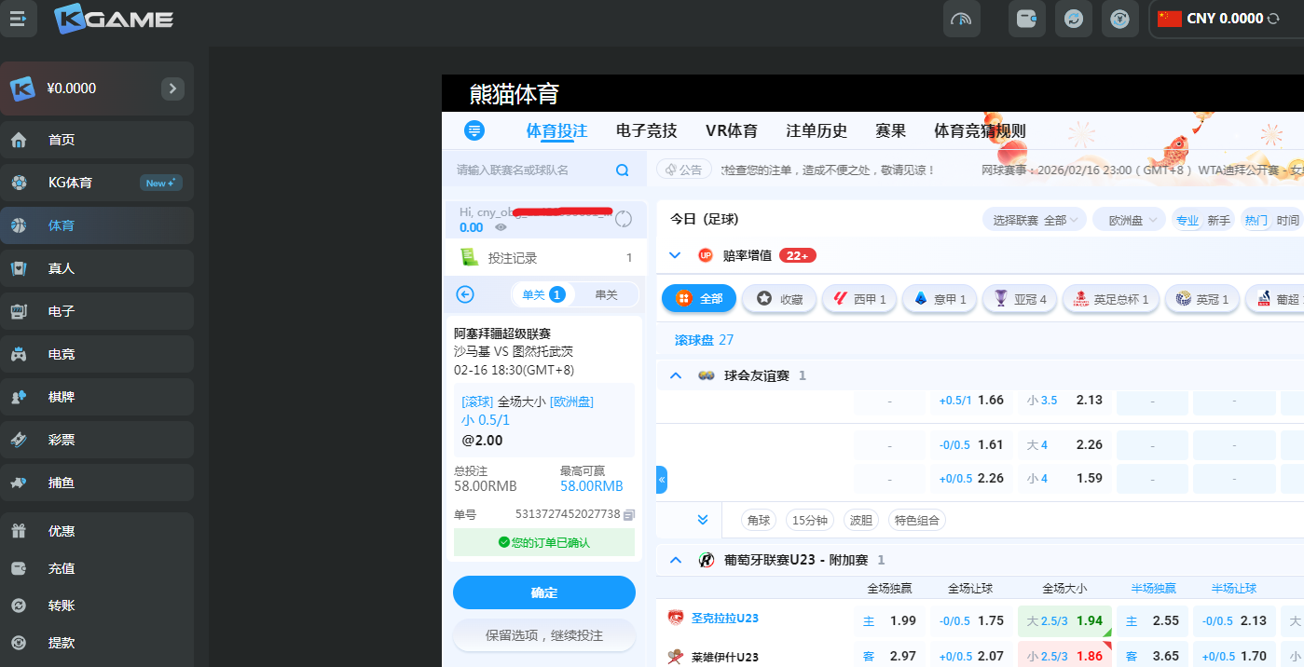Switch bet slip to 串关 mode
This screenshot has height=667, width=1304.
(x=606, y=294)
